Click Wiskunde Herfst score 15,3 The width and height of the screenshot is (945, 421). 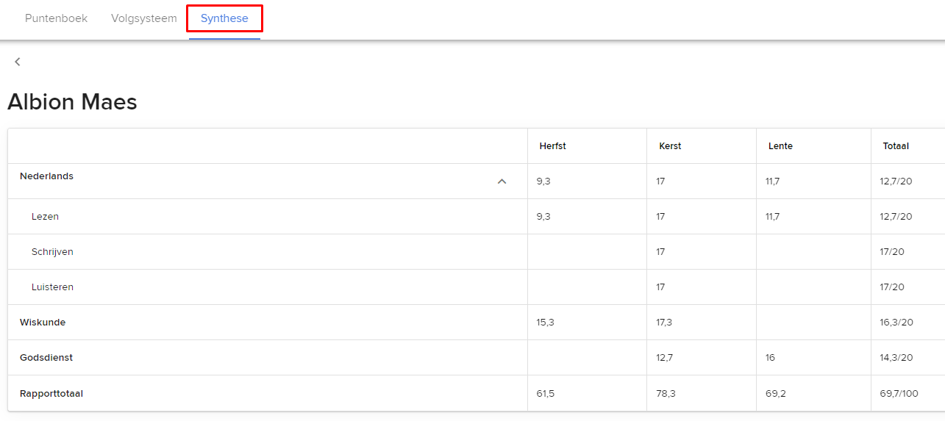point(545,323)
